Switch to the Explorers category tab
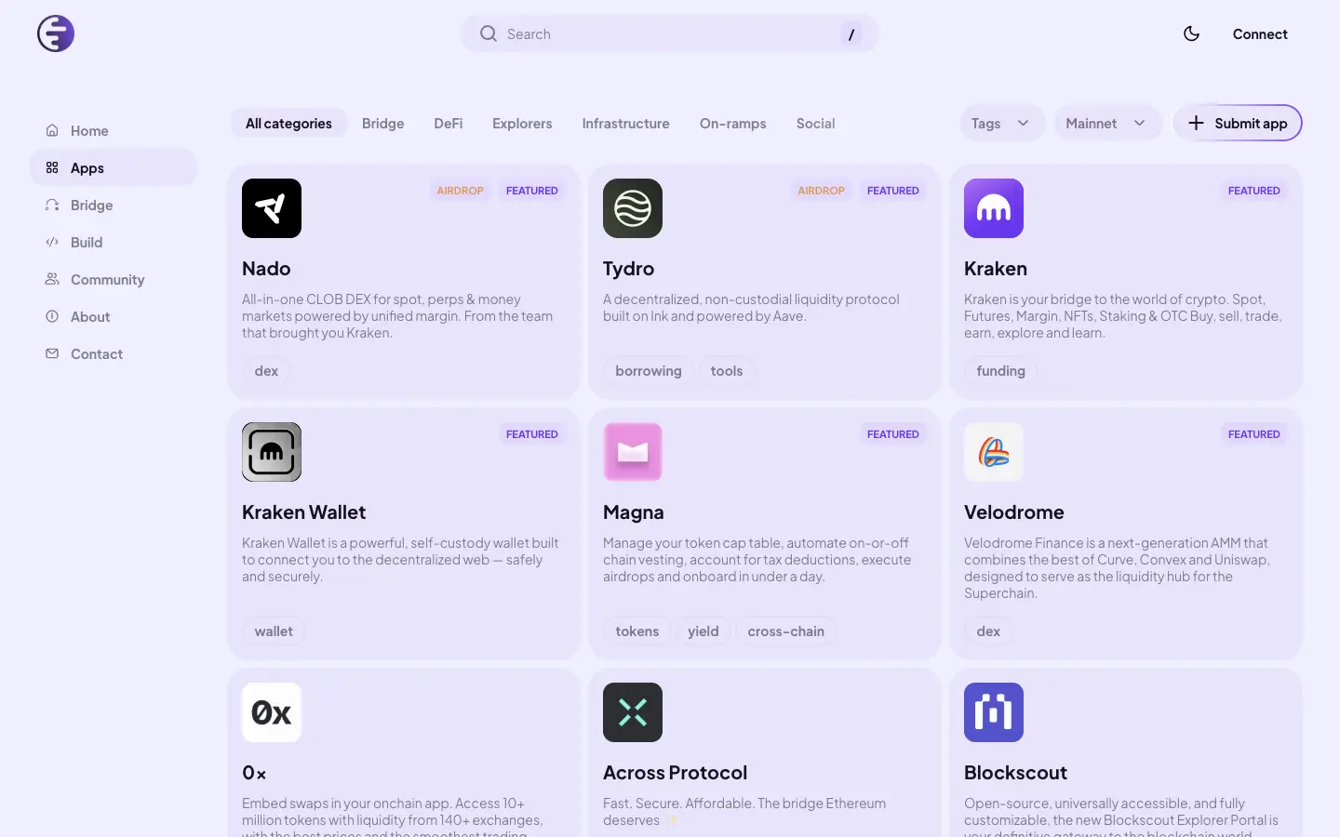This screenshot has height=837, width=1340. tap(522, 123)
